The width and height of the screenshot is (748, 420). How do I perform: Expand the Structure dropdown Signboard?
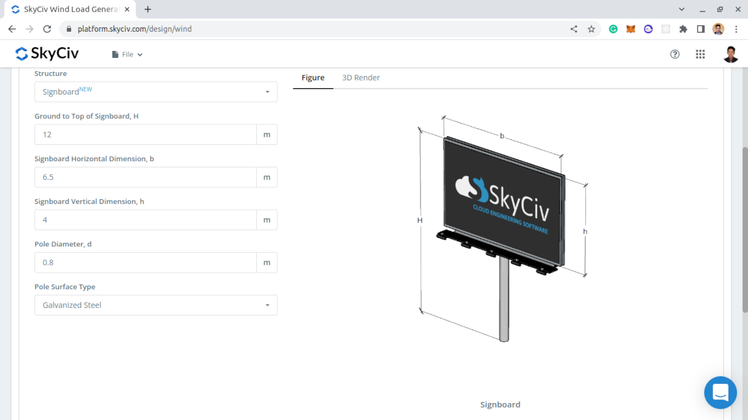[x=156, y=91]
